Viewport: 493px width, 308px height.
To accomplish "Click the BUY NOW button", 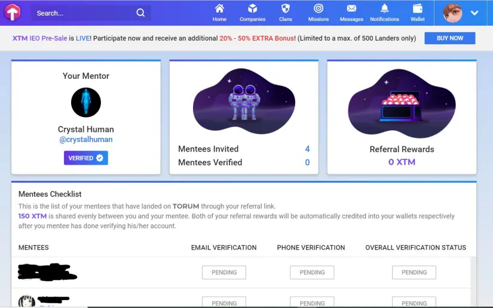I will click(x=449, y=38).
